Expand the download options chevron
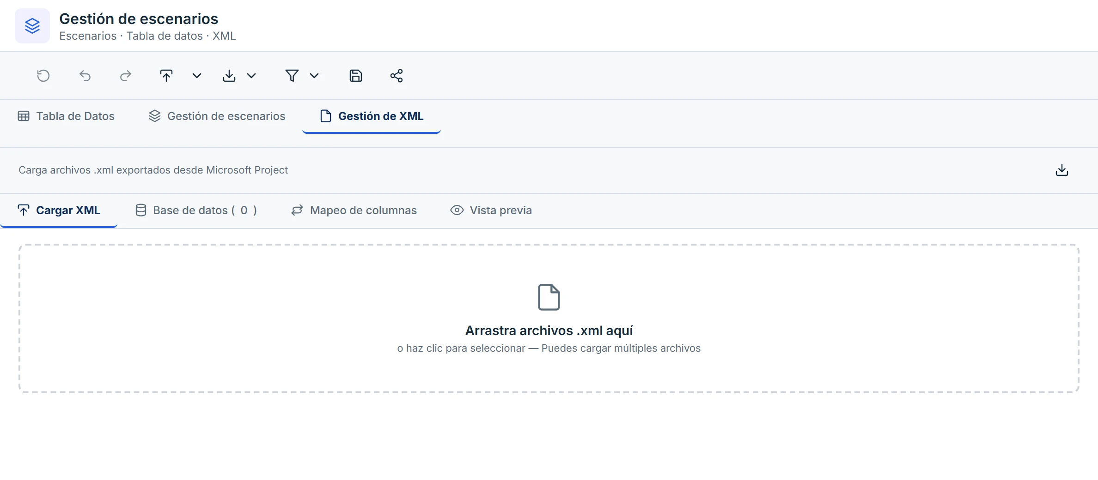Screen dimensions: 1098x480 [x=251, y=76]
